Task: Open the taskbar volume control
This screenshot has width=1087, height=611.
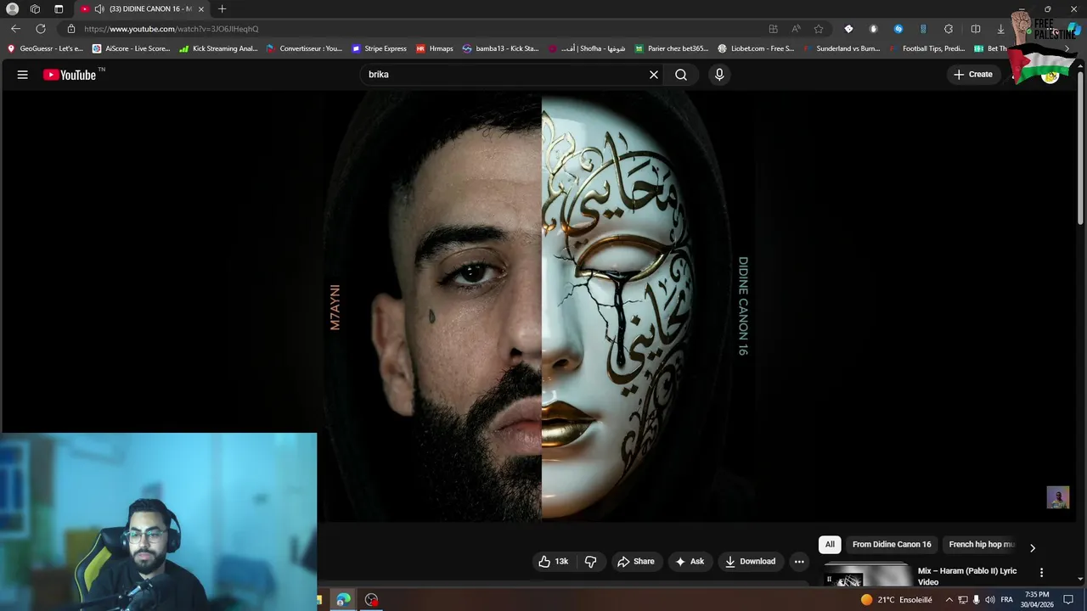Action: click(990, 600)
